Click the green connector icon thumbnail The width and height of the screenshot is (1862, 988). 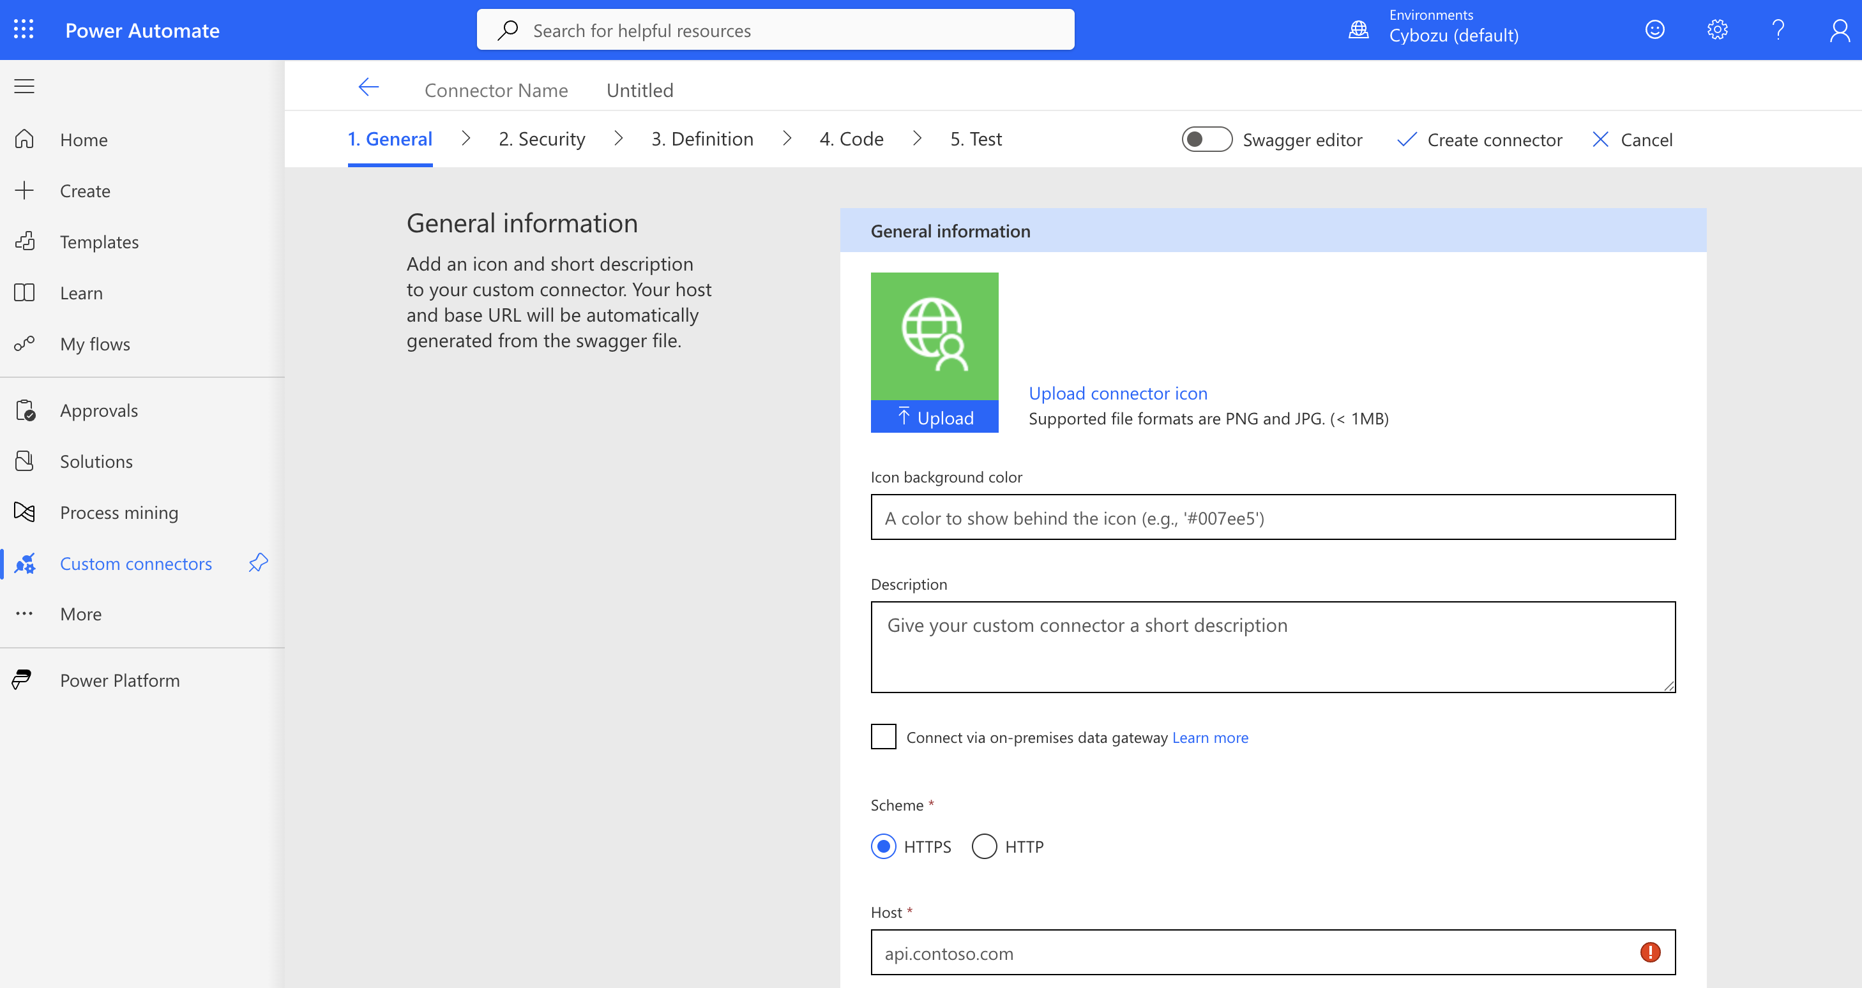click(x=934, y=336)
